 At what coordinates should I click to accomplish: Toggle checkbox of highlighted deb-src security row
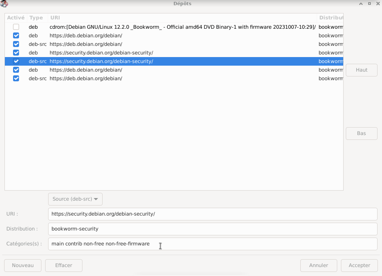click(16, 61)
